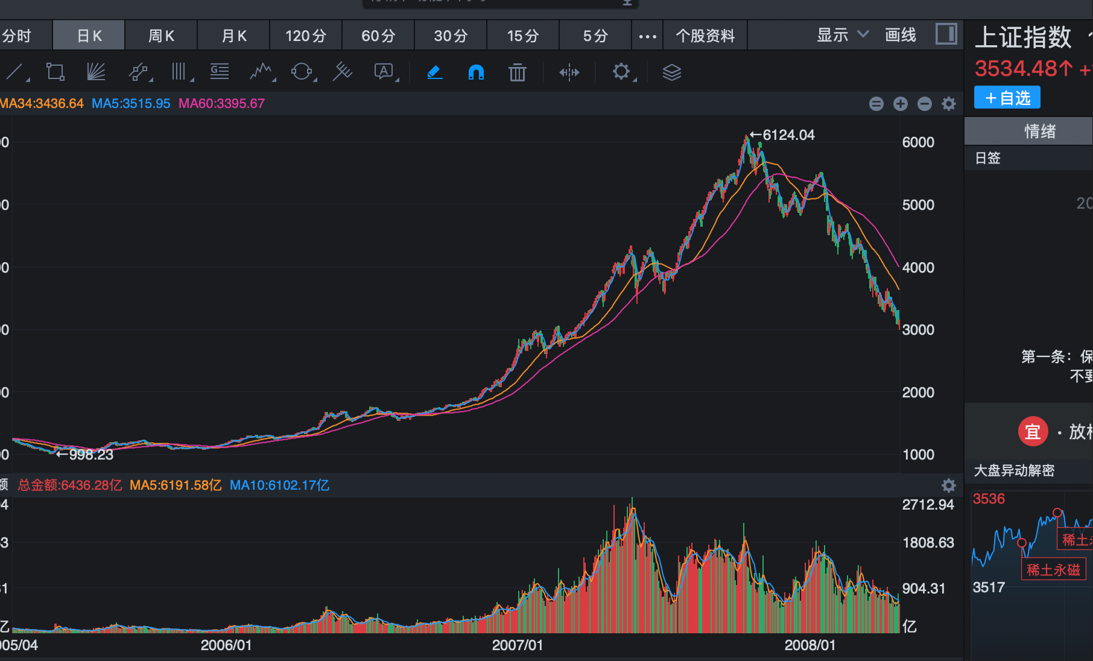The image size is (1093, 661).
Task: Open the drawing settings gear dropdown
Action: [623, 72]
